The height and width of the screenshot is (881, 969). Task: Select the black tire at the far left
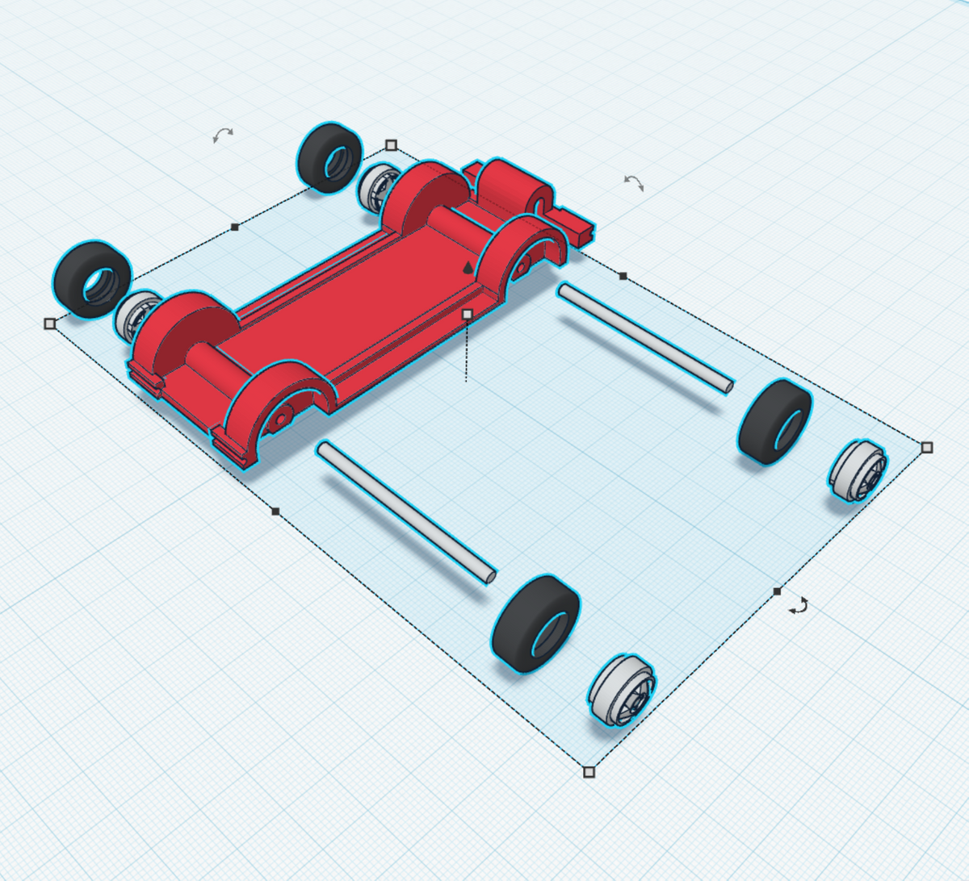pyautogui.click(x=92, y=279)
